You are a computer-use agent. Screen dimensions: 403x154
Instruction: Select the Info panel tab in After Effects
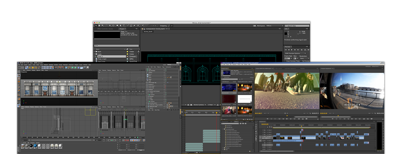[x=286, y=29]
